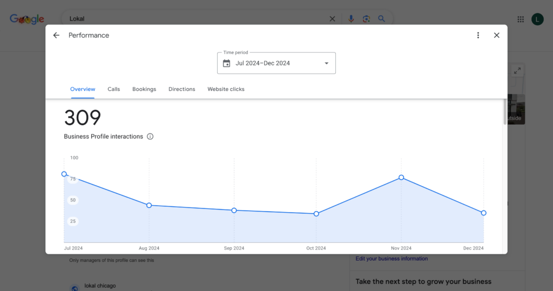Viewport: 553px width, 291px height.
Task: Click the info icon beside Business Profile interactions
Action: (150, 137)
